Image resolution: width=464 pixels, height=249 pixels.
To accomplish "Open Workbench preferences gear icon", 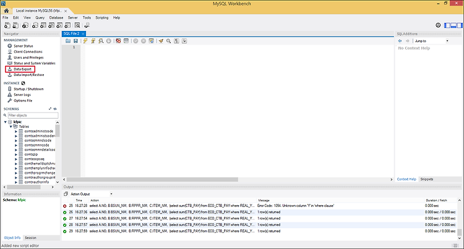I will pos(438,25).
